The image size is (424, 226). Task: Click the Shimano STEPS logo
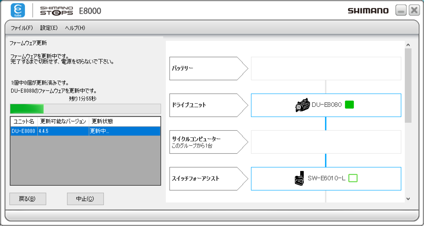tap(57, 11)
